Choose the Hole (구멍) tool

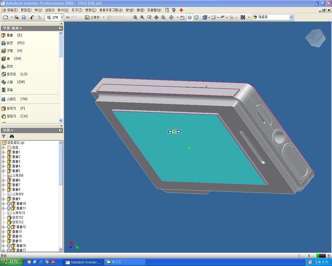[11, 51]
